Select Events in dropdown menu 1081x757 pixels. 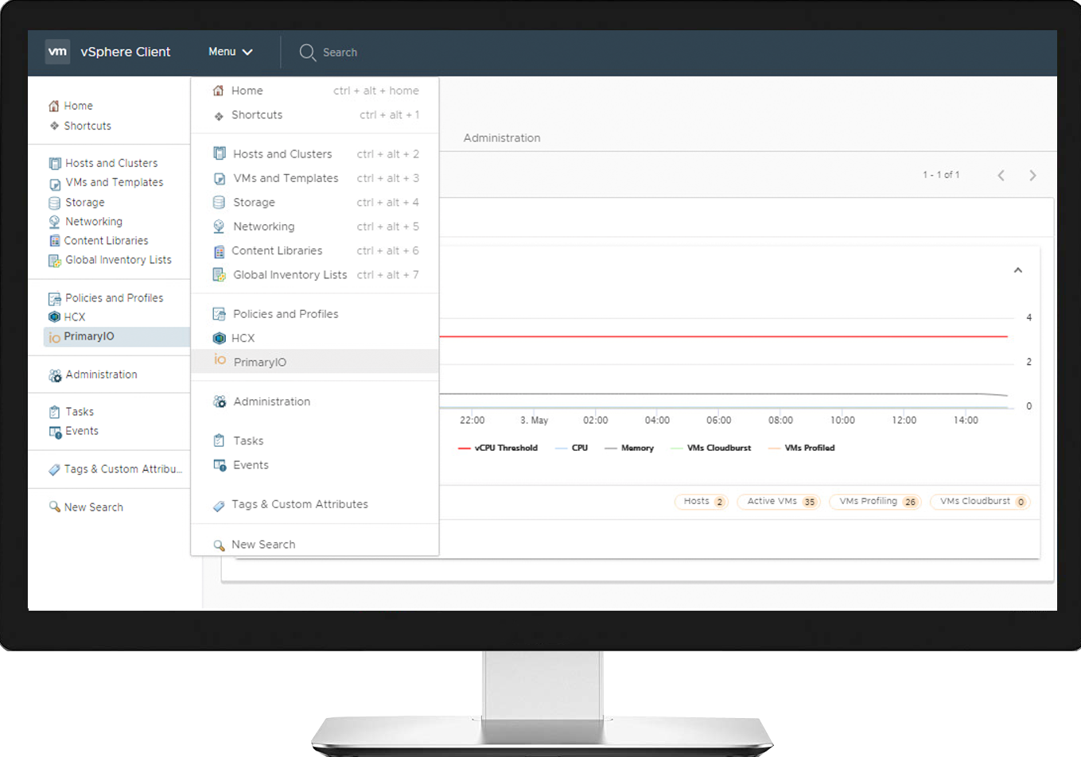(x=315, y=465)
